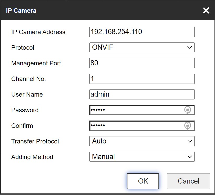Click inside the Confirm password field
This screenshot has height=195, width=215.
136,126
